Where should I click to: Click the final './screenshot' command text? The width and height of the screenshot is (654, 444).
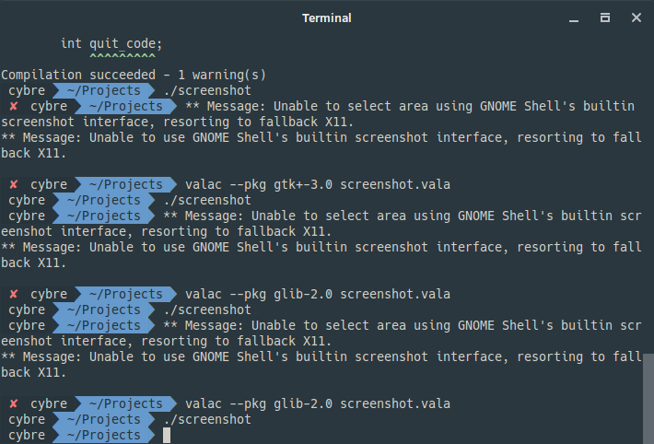coord(207,419)
